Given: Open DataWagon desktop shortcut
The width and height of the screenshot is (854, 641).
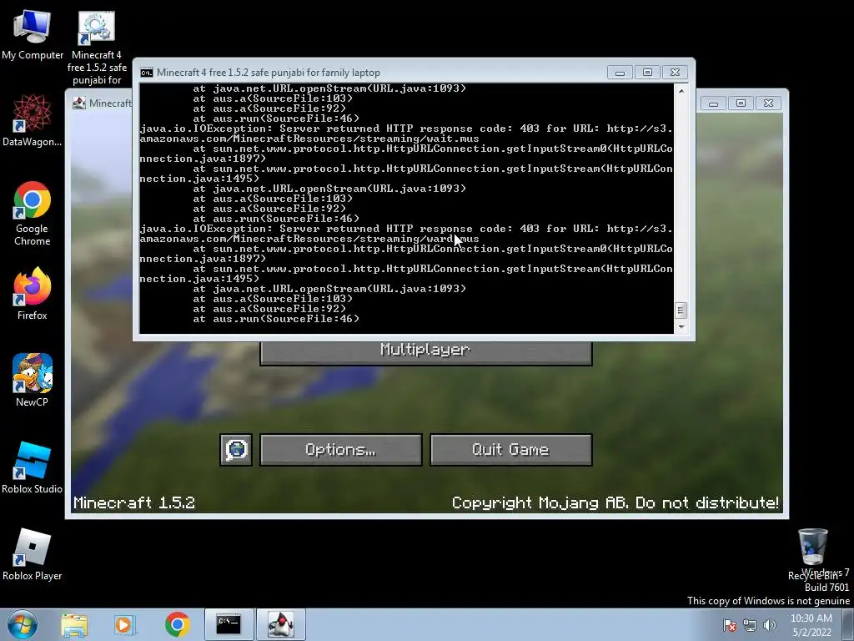Looking at the screenshot, I should pos(33,121).
